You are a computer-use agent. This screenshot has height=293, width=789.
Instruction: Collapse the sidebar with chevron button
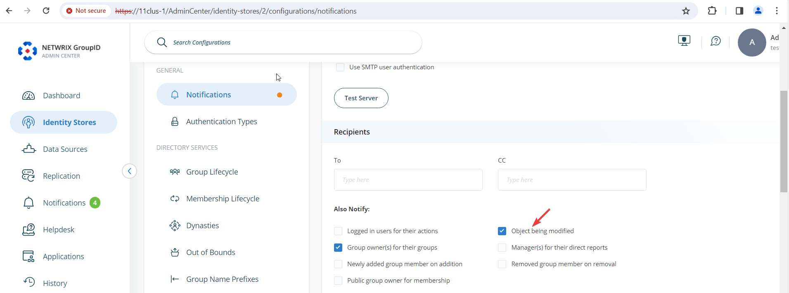click(x=130, y=171)
